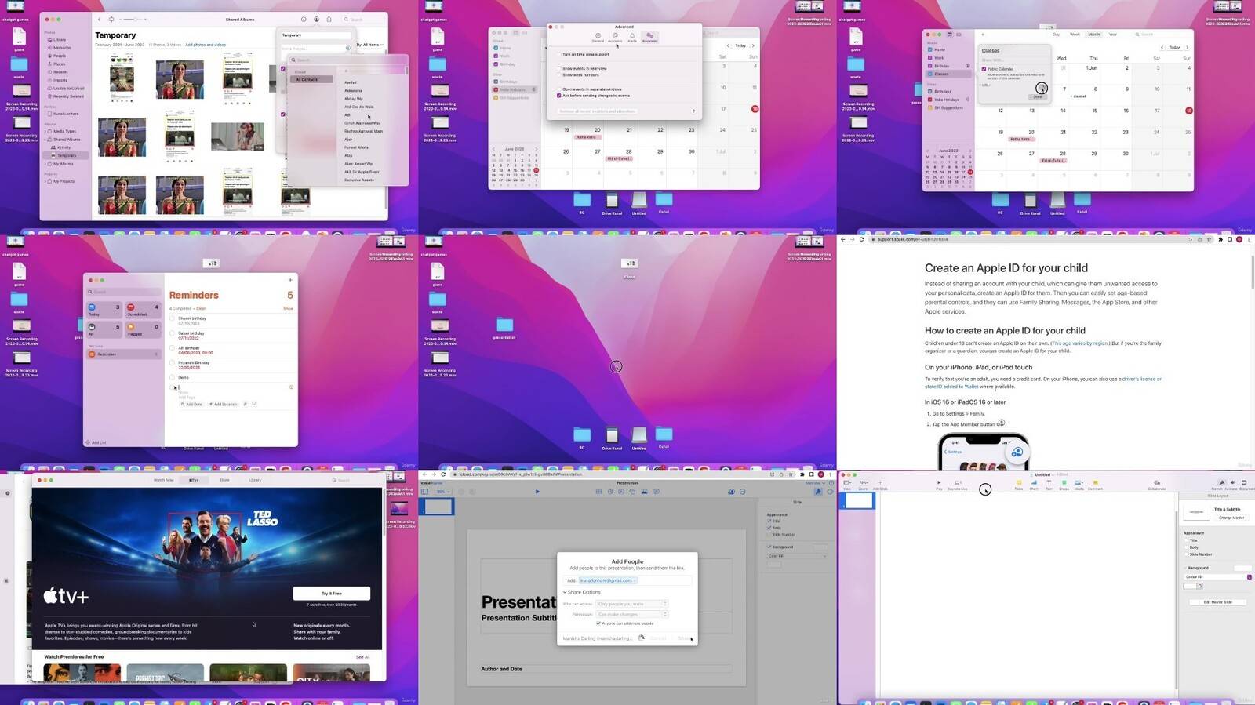
Task: Enable Turn on time zone support checkbox
Action: 559,54
